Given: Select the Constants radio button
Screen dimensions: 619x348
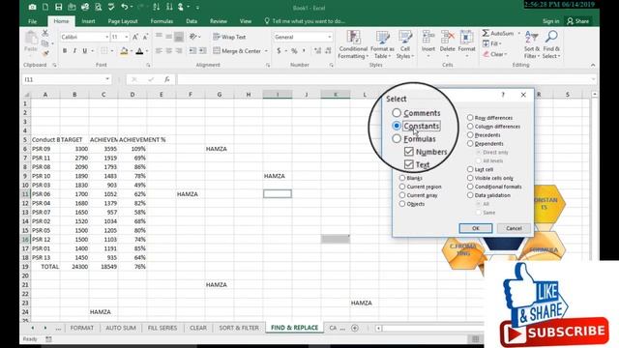Looking at the screenshot, I should pyautogui.click(x=397, y=126).
